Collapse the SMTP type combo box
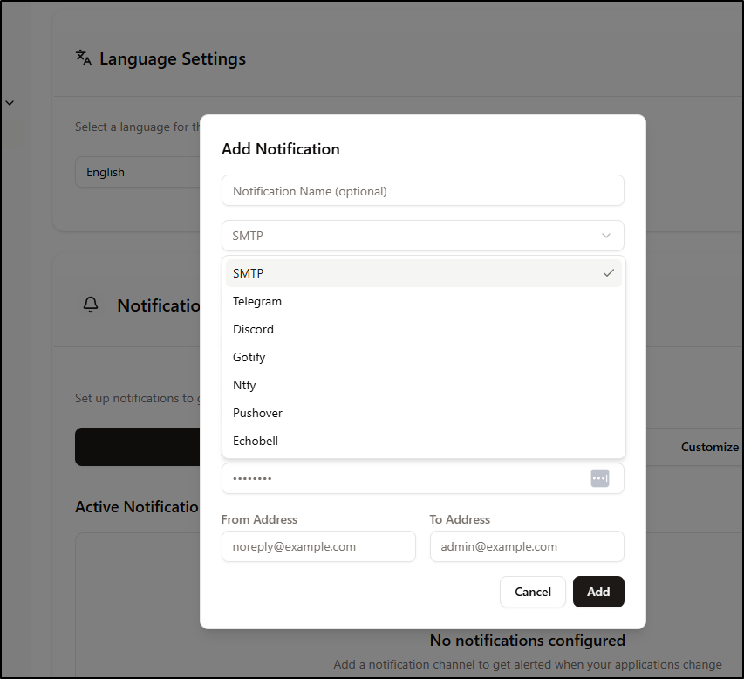 point(423,236)
